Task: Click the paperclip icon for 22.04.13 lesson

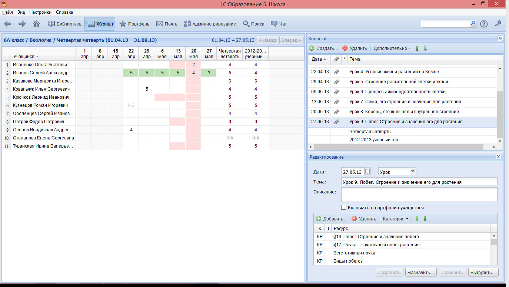Action: (x=336, y=72)
